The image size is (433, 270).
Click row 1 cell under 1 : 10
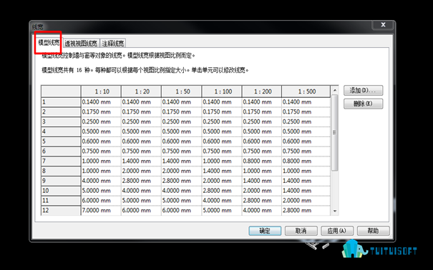click(101, 102)
